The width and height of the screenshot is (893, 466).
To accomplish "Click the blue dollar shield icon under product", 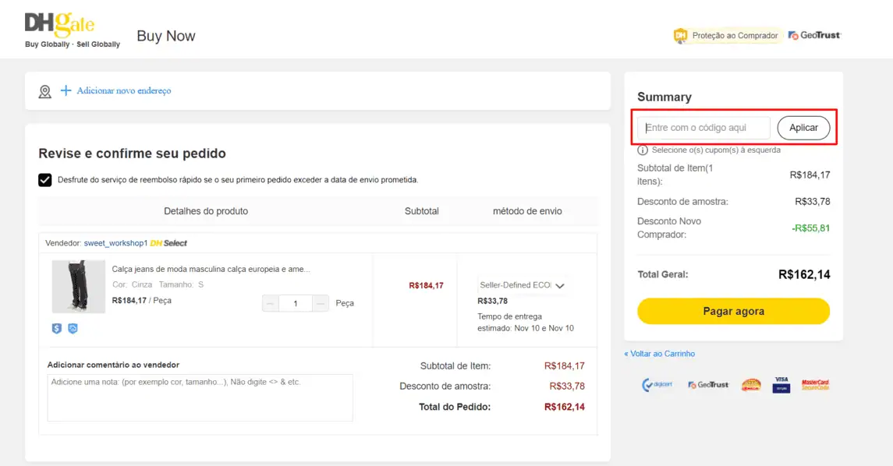I will (56, 328).
